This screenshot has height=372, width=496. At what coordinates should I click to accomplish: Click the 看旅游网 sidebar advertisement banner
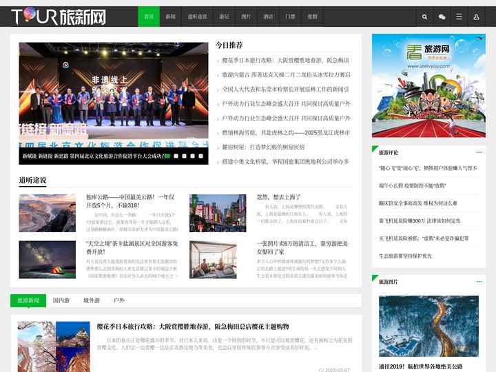point(428,85)
